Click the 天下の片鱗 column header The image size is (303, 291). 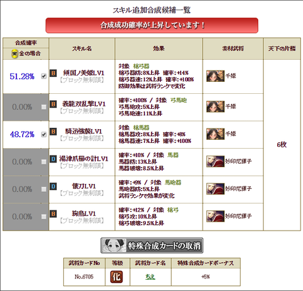click(x=282, y=48)
